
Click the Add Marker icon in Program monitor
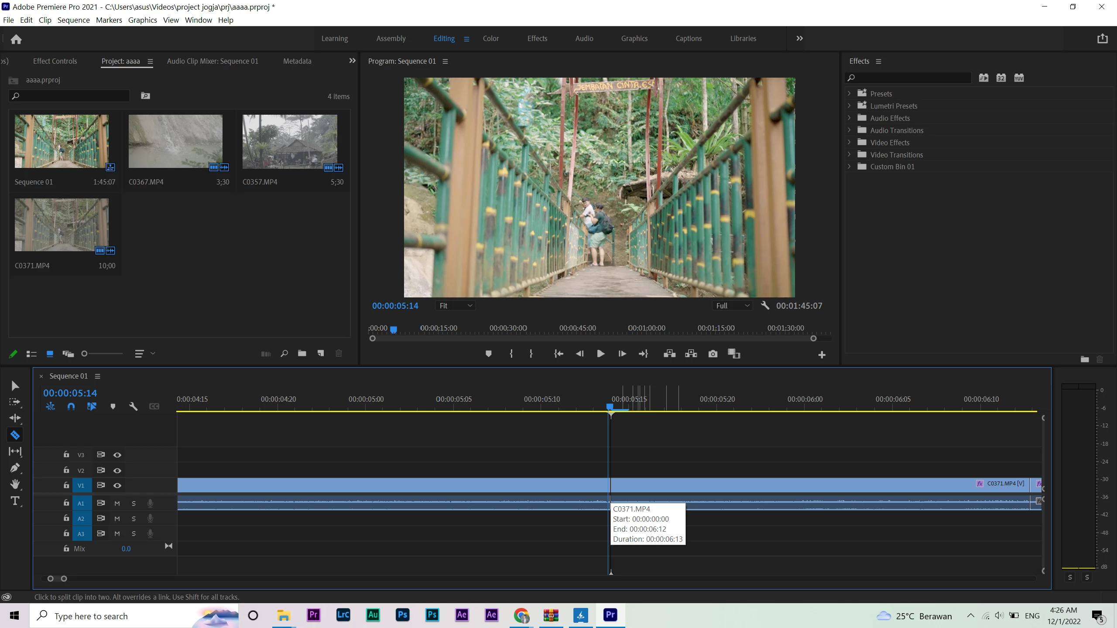pyautogui.click(x=488, y=354)
